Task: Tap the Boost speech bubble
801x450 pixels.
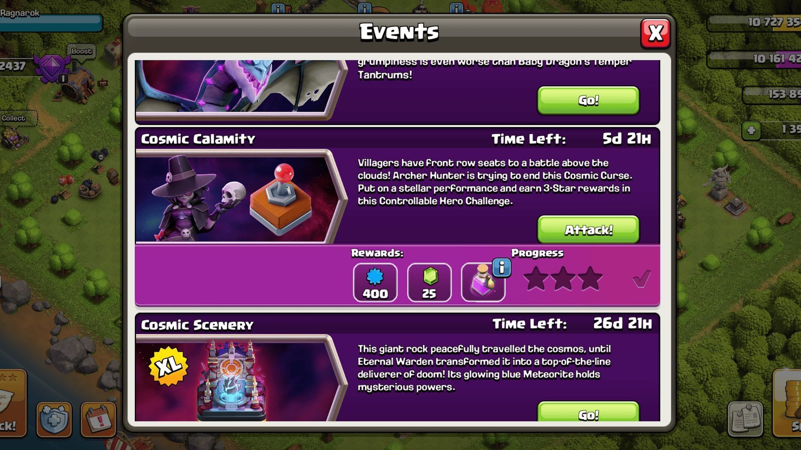Action: (x=81, y=51)
